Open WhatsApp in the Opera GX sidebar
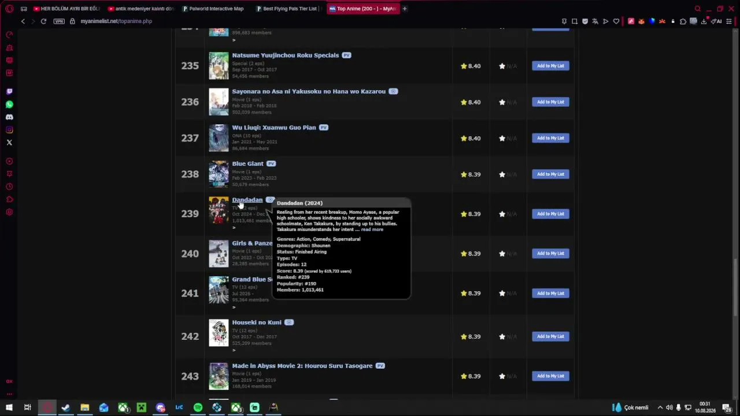This screenshot has height=416, width=740. point(9,105)
